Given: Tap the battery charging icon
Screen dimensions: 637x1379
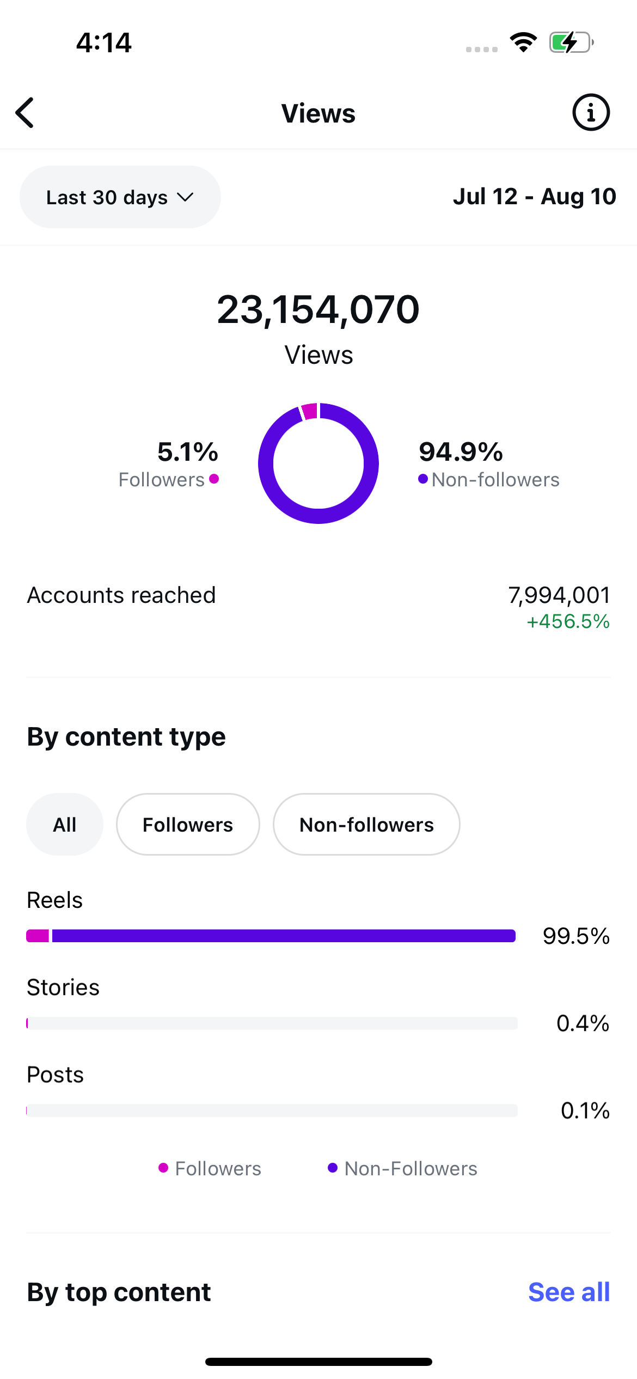Looking at the screenshot, I should [571, 42].
